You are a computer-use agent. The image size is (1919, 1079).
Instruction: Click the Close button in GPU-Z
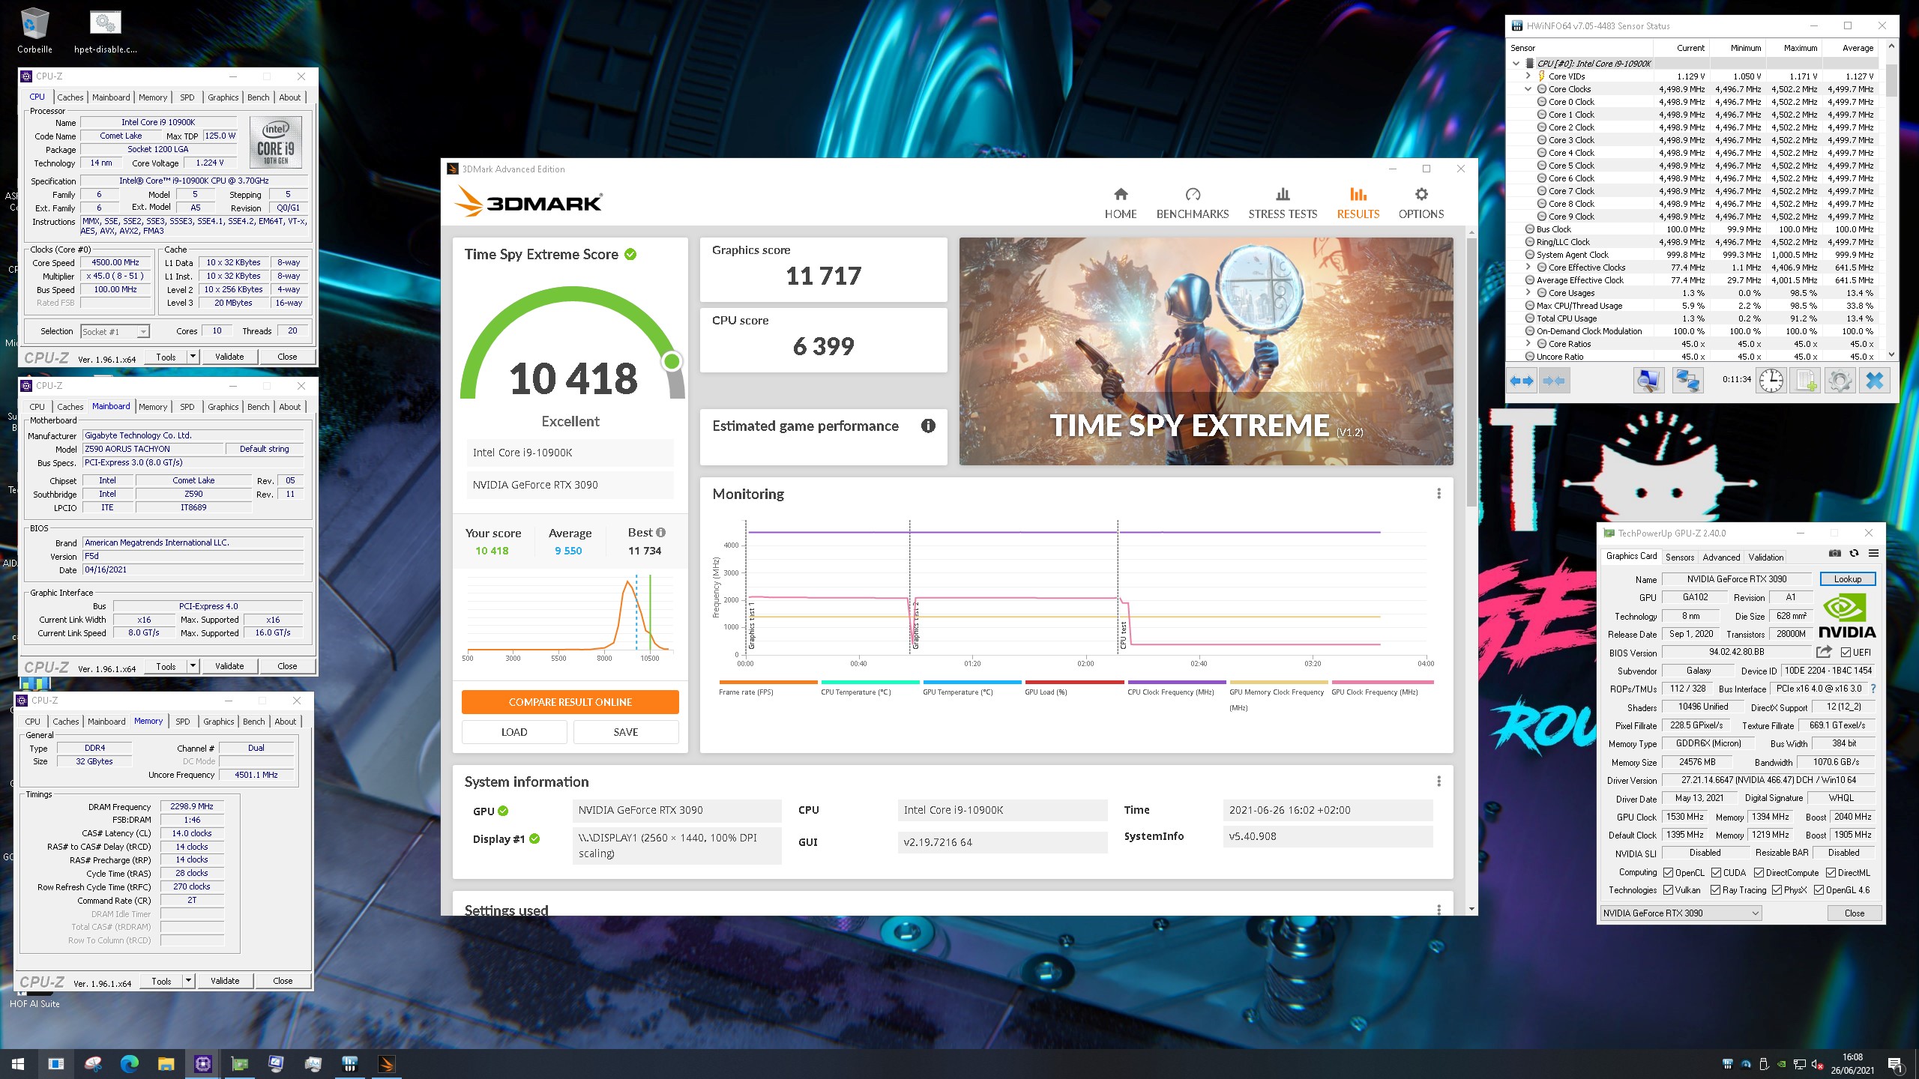(1855, 913)
